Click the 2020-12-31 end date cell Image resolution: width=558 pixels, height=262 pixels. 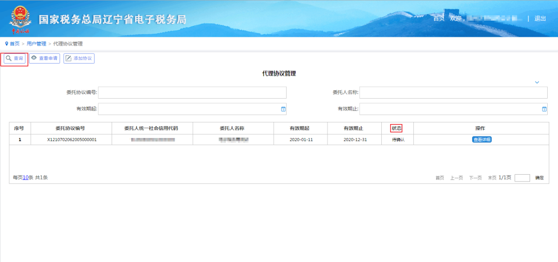click(x=355, y=140)
